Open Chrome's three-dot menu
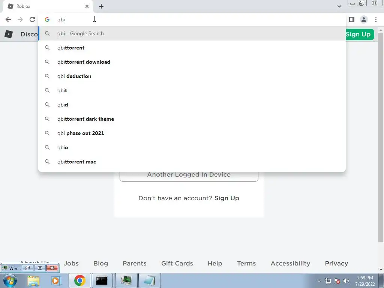This screenshot has height=288, width=384. pos(376,19)
